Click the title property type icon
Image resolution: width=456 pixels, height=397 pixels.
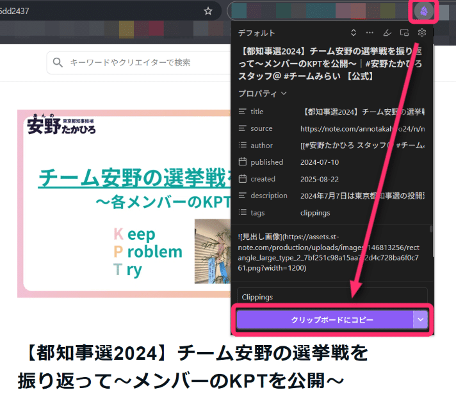tap(243, 112)
